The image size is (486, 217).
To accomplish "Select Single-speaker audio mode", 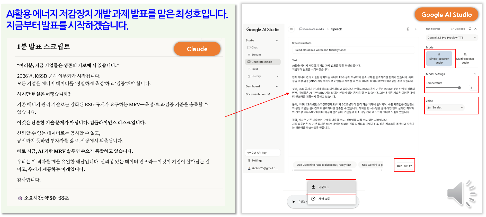I will tap(439, 58).
